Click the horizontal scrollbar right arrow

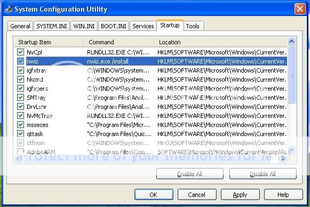point(283,158)
